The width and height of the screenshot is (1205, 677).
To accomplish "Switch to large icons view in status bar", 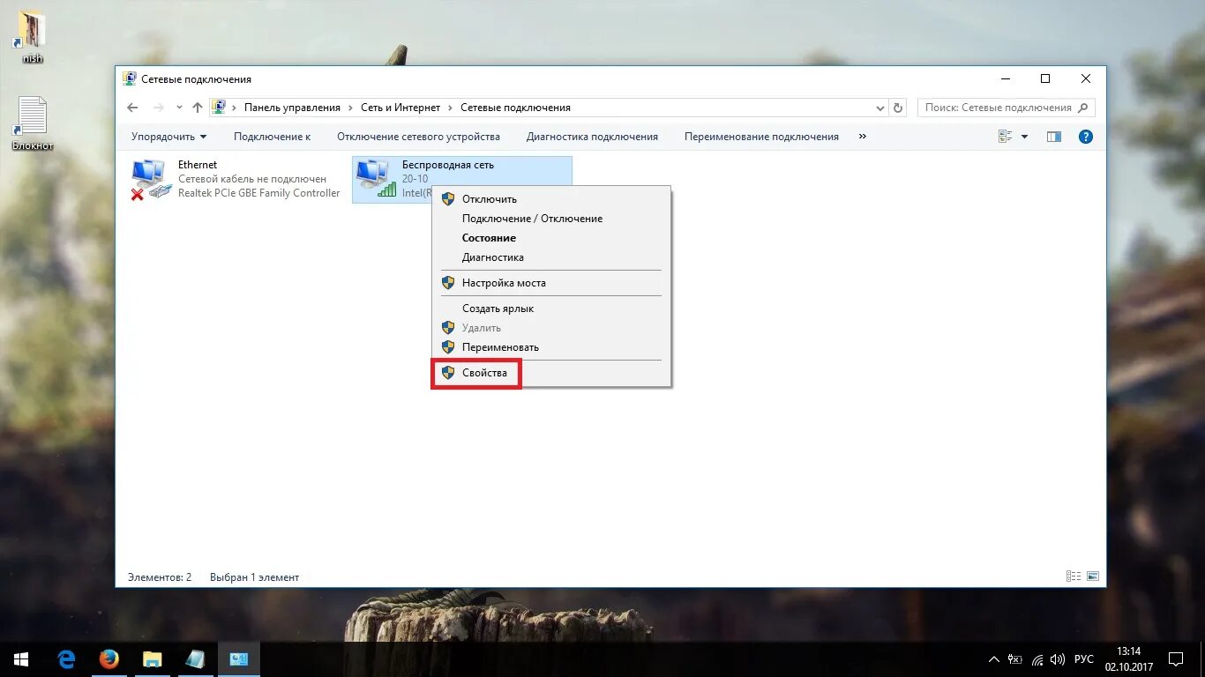I will click(x=1093, y=577).
